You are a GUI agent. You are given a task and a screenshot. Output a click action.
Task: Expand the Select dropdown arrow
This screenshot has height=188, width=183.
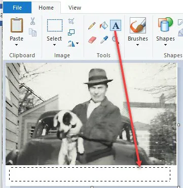tap(54, 45)
